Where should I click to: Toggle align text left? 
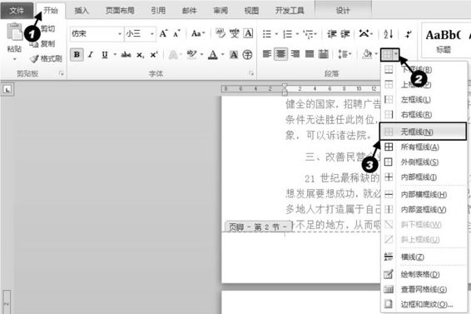pos(267,54)
